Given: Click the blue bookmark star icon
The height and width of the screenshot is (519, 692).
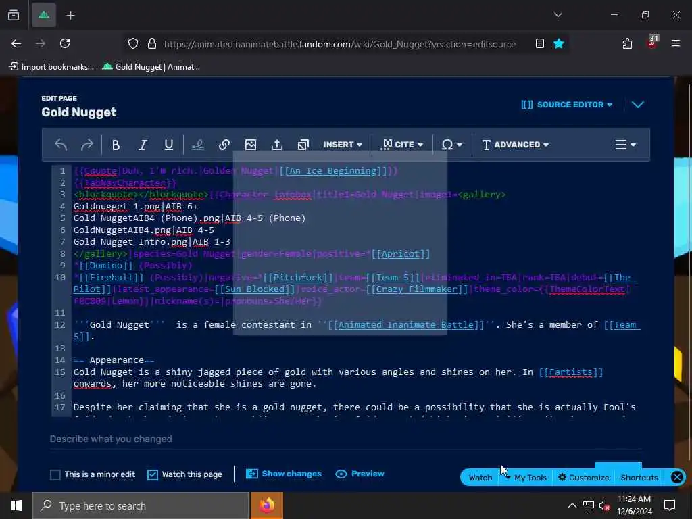Looking at the screenshot, I should click(559, 43).
